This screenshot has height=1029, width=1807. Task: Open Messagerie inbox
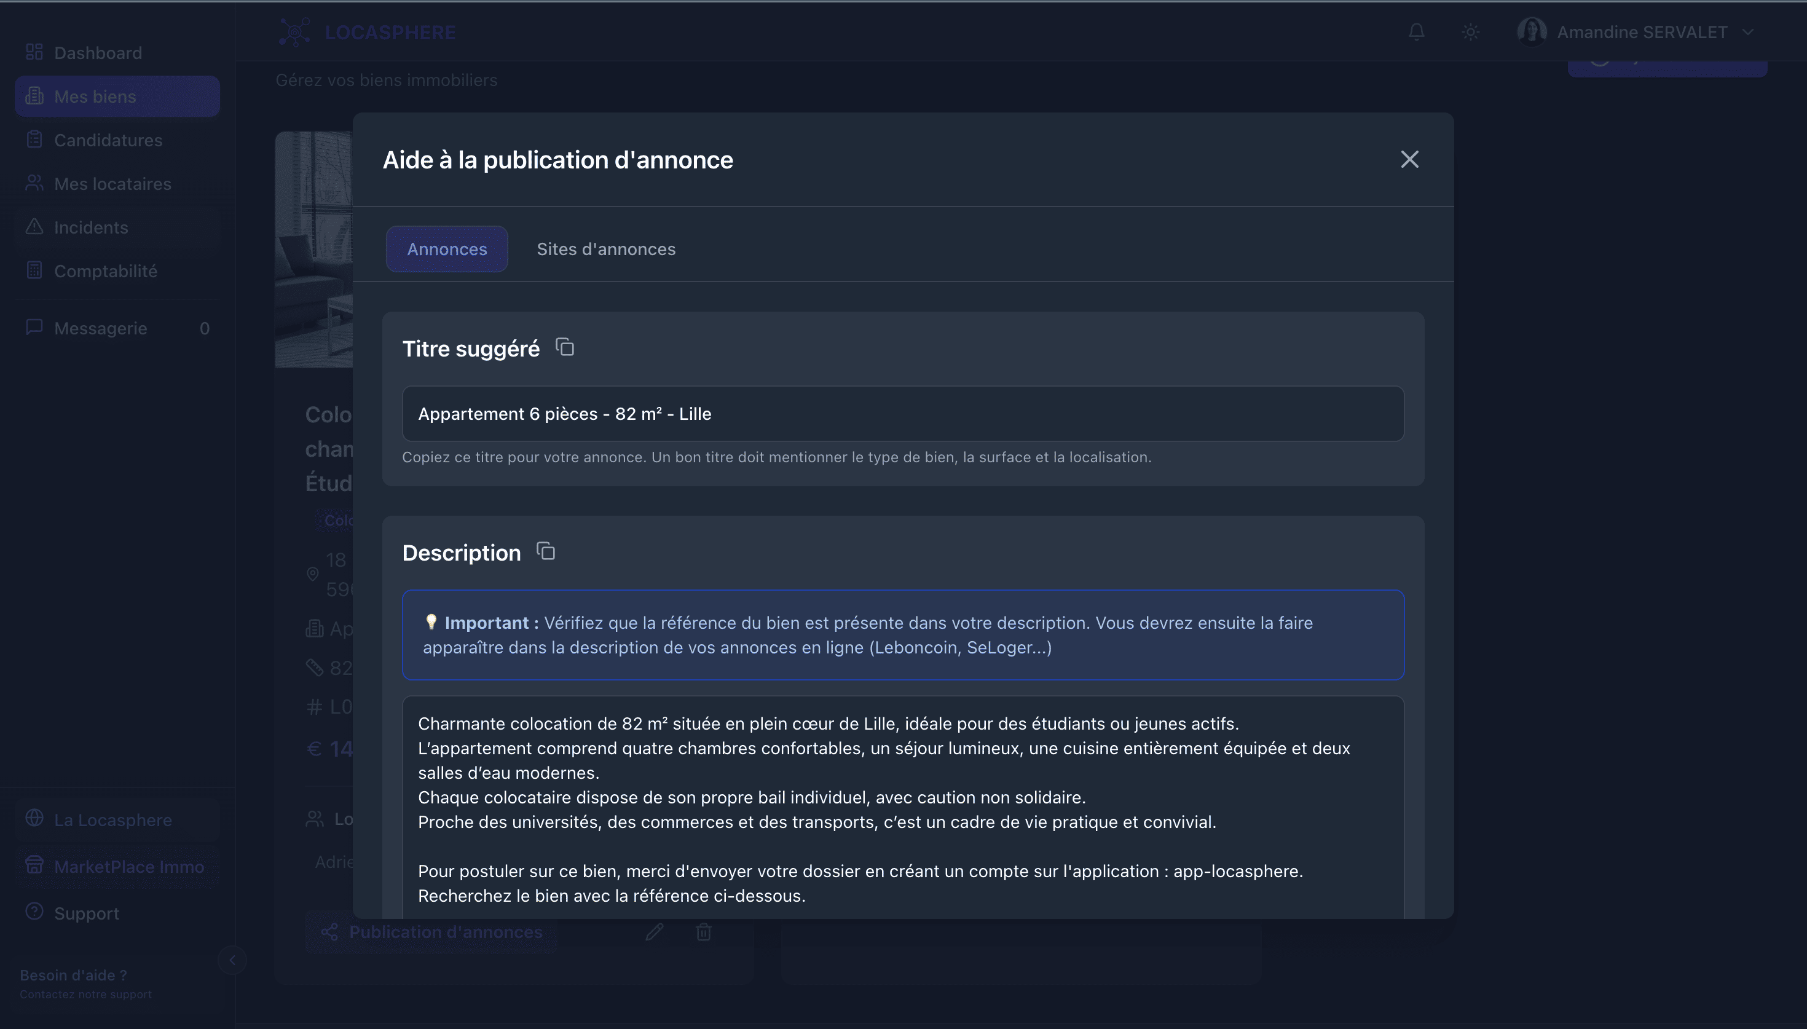(100, 328)
